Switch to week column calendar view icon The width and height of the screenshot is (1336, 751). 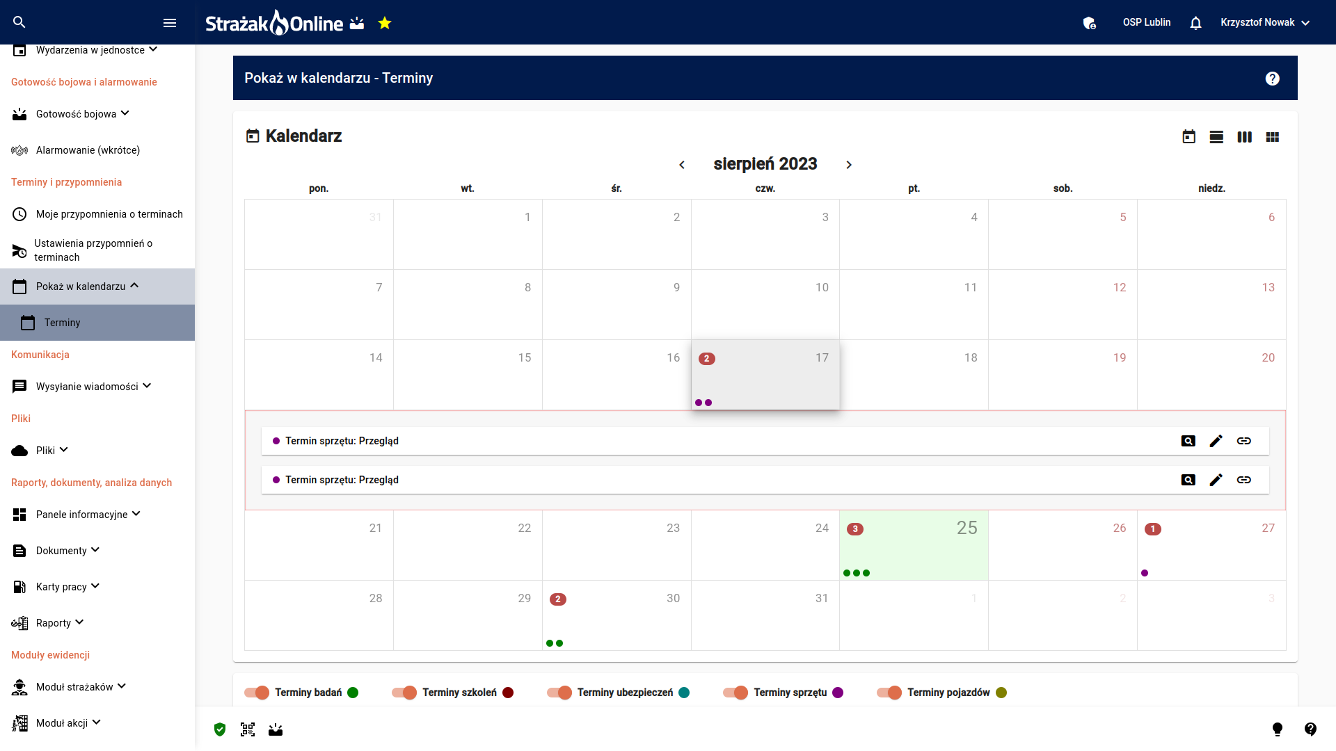click(1244, 137)
